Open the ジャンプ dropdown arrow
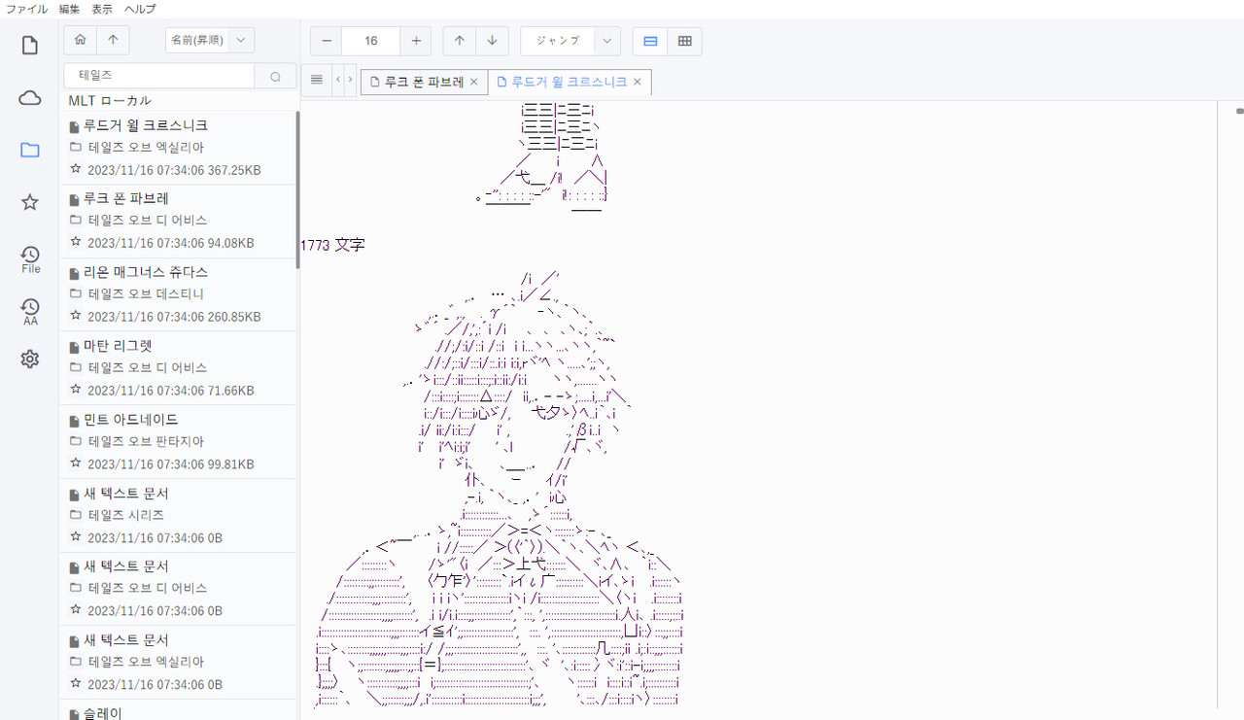The height and width of the screenshot is (720, 1244). (607, 41)
